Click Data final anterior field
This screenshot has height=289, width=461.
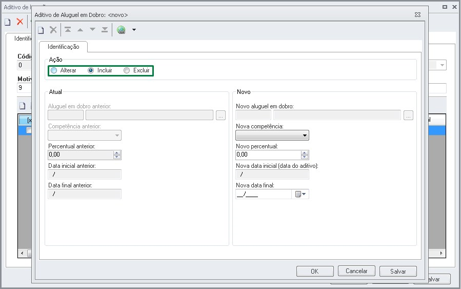coord(85,194)
